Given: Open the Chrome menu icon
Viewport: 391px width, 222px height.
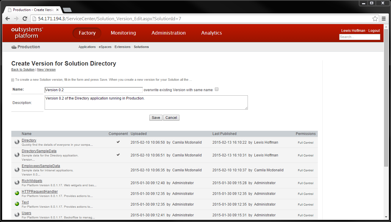Looking at the screenshot, I should click(x=384, y=18).
